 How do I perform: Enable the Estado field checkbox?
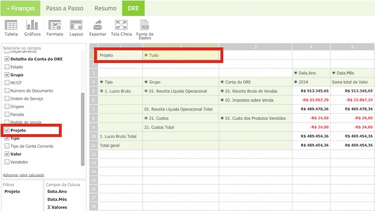pos(7,66)
